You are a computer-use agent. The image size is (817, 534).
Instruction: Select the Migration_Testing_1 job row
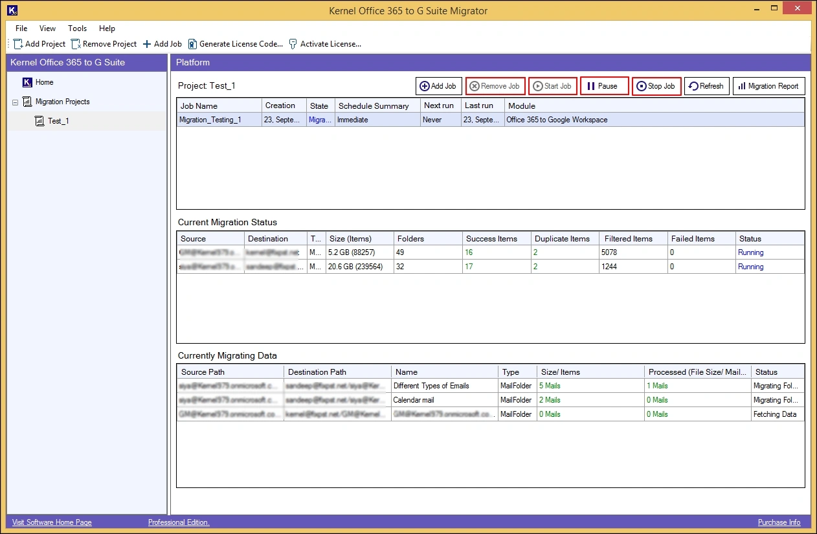[210, 120]
